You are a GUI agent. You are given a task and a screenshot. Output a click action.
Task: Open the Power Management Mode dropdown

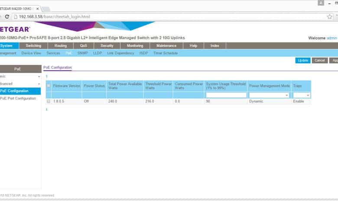(269, 95)
